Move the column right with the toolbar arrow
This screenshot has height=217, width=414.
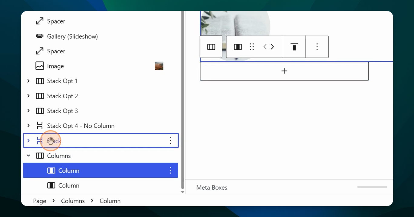(x=272, y=47)
